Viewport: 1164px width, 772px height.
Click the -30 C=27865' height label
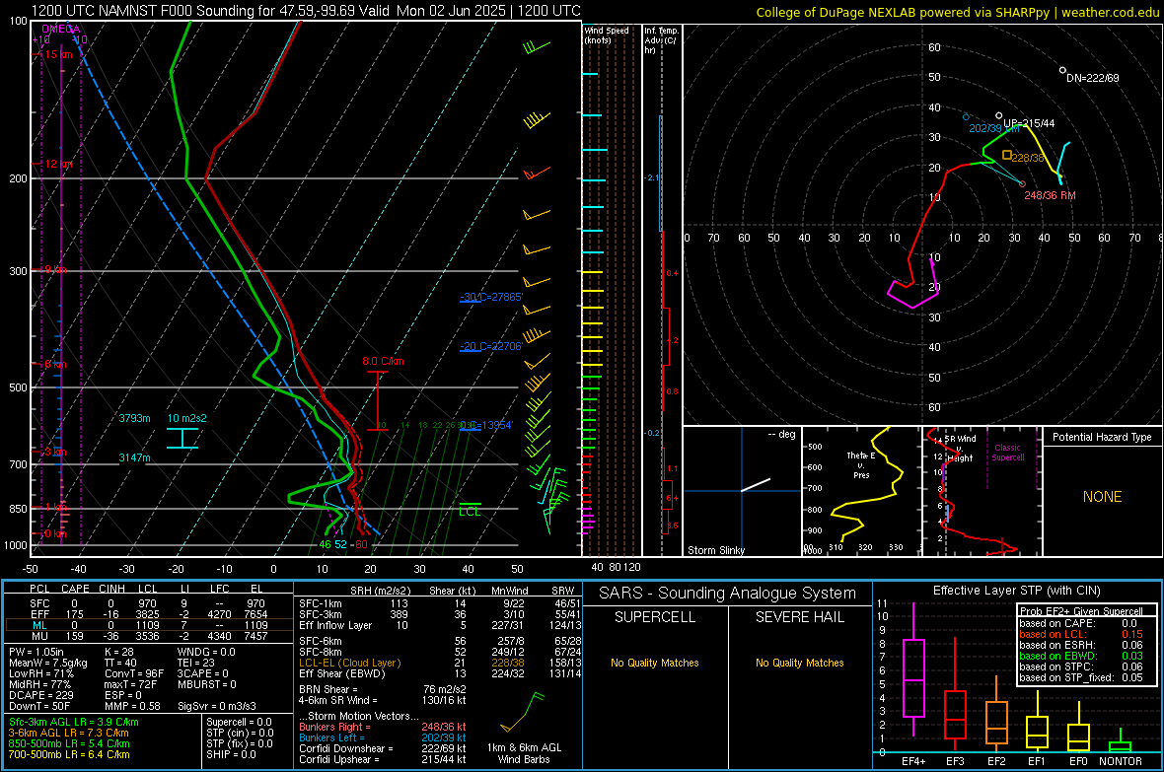(x=491, y=297)
